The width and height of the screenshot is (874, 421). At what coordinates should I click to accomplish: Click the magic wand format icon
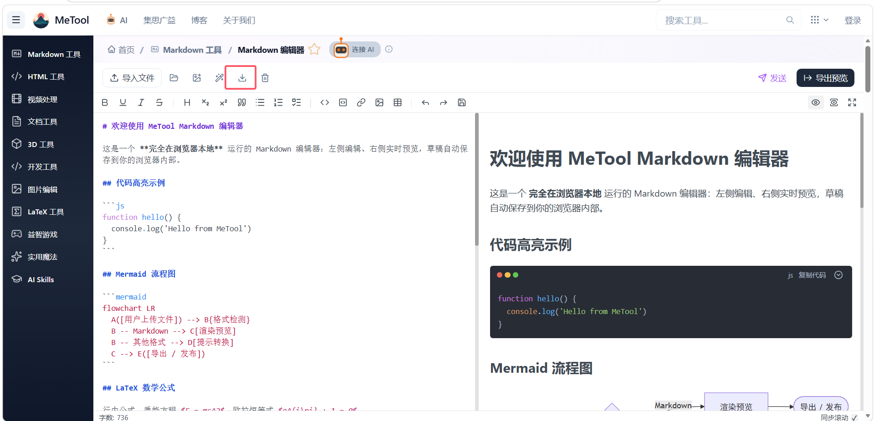pos(220,78)
